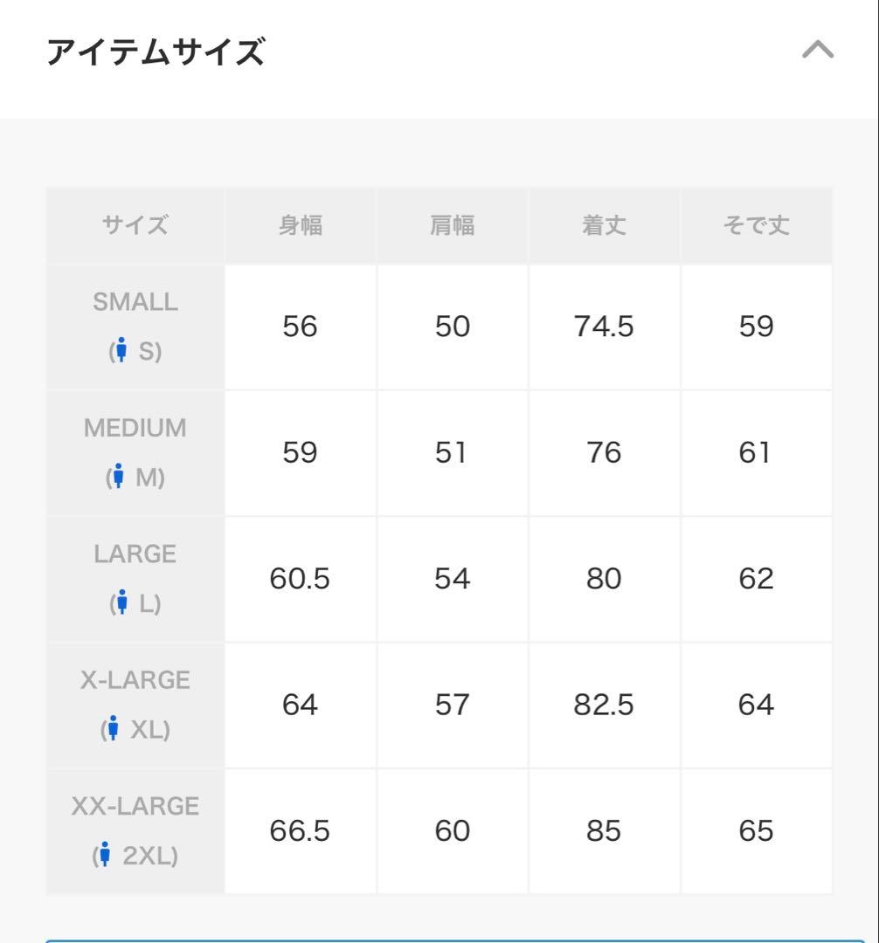Click the 肩幅 column header
The width and height of the screenshot is (879, 943).
453,225
